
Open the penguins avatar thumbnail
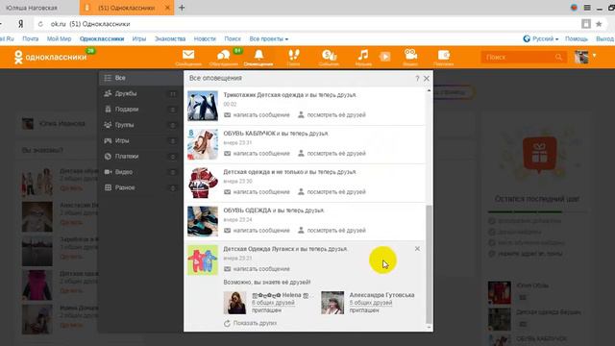tap(203, 106)
